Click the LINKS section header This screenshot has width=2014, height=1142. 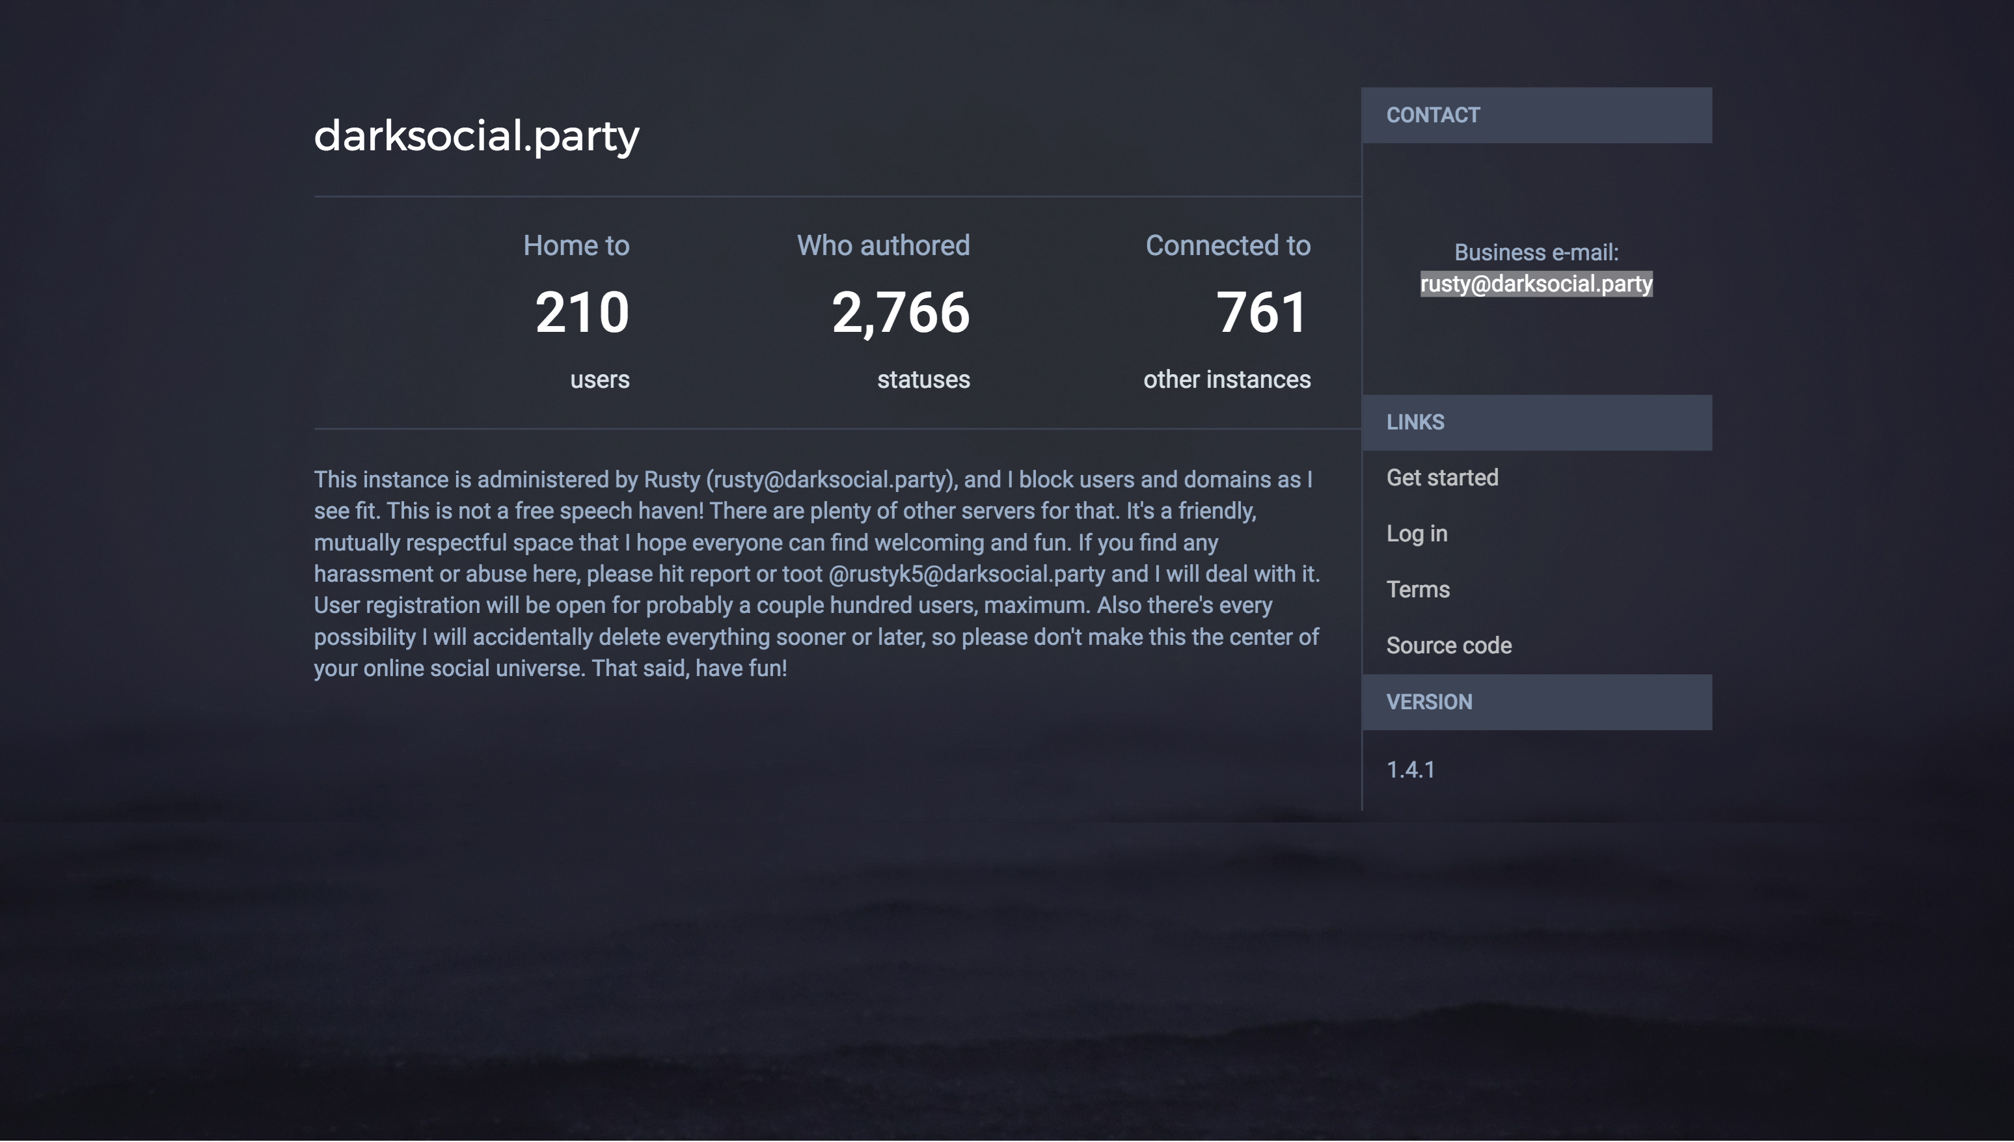tap(1536, 423)
